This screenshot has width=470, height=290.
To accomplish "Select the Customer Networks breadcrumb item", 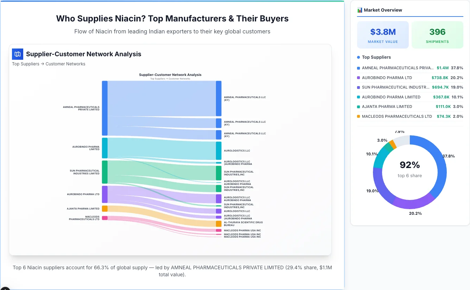I will tap(66, 64).
